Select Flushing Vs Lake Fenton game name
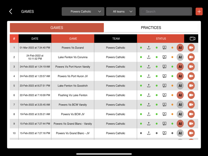208x156 pixels. click(x=73, y=95)
